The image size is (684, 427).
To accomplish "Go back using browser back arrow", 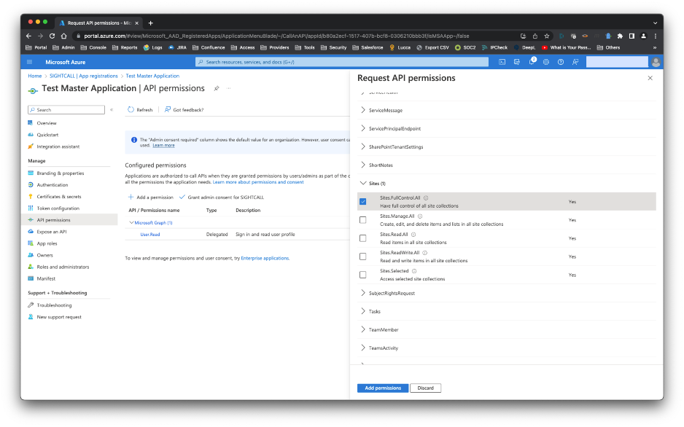I will click(28, 36).
